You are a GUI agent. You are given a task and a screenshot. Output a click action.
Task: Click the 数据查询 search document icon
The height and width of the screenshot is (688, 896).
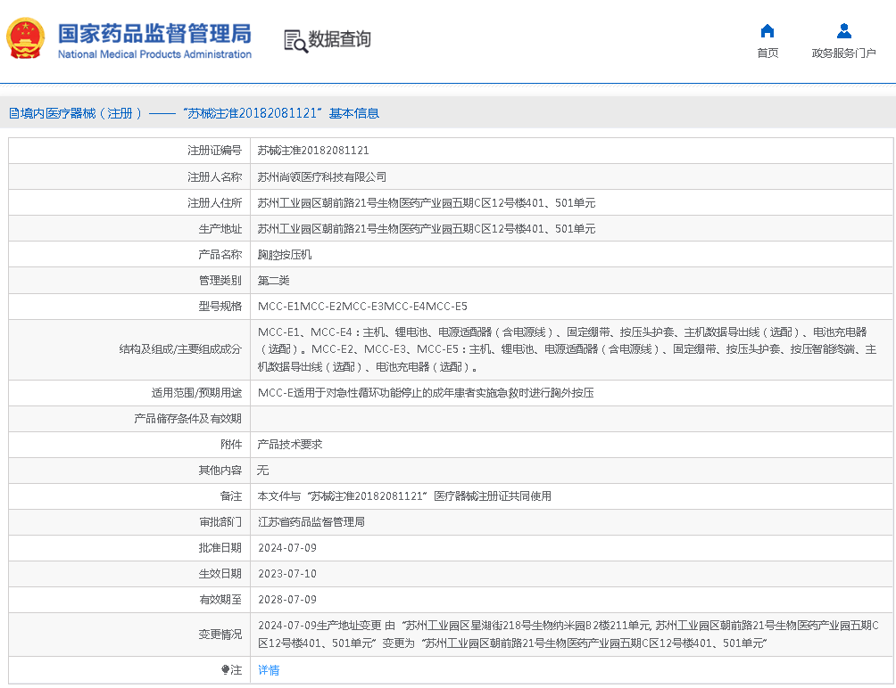(295, 40)
